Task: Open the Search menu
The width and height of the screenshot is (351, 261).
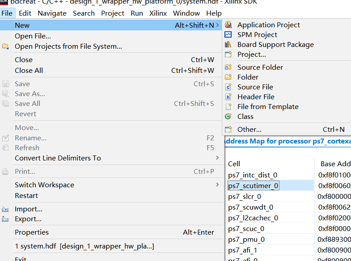Action: (84, 13)
